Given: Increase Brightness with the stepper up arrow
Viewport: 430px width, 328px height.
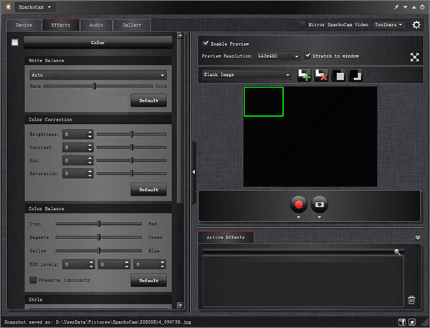Looking at the screenshot, I should pos(90,132).
